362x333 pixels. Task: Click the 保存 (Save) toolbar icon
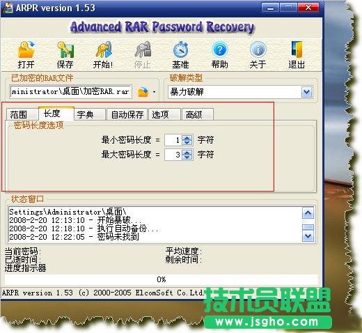(65, 49)
